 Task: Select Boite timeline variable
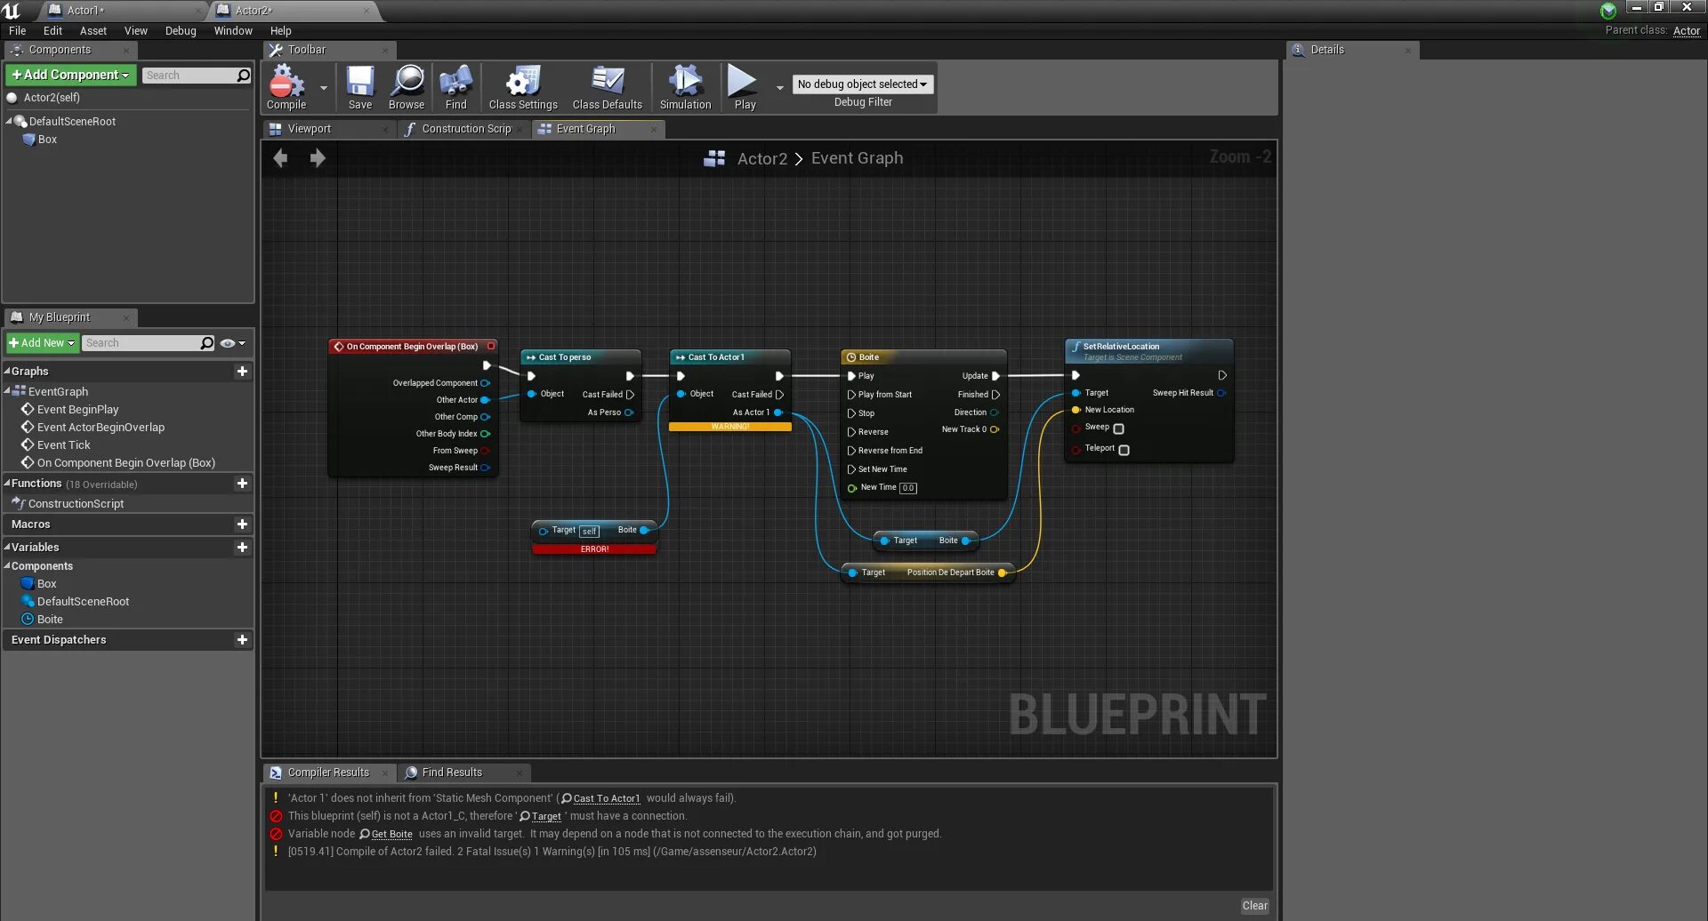pyautogui.click(x=50, y=620)
